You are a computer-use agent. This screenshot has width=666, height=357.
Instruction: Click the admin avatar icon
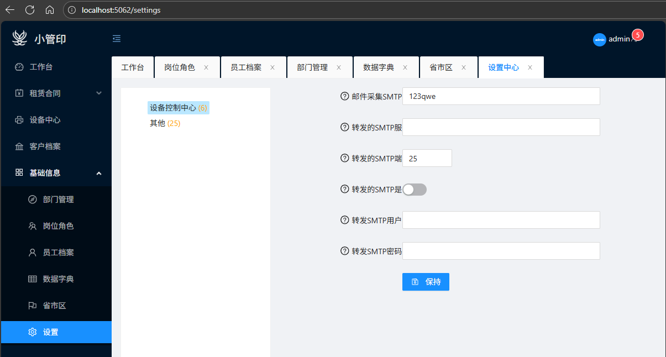pyautogui.click(x=600, y=40)
